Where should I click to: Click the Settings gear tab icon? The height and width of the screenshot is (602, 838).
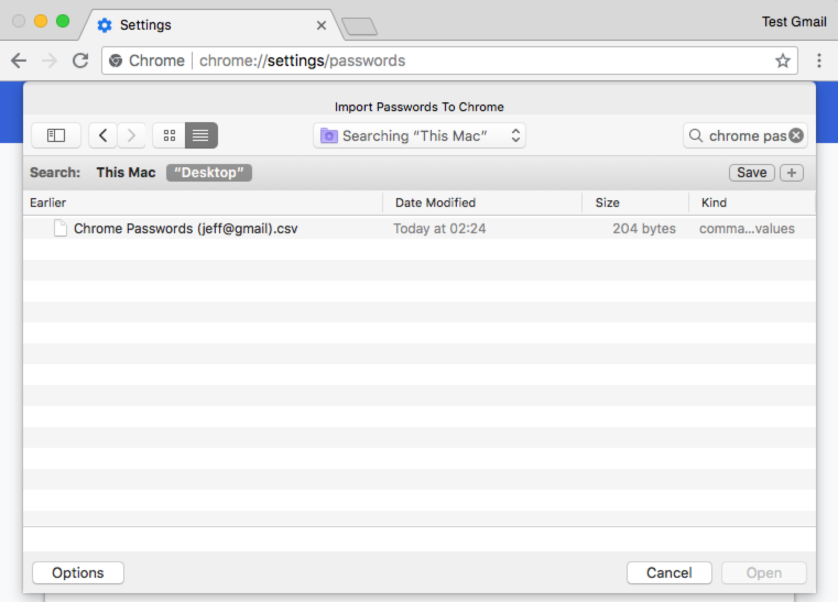[104, 25]
